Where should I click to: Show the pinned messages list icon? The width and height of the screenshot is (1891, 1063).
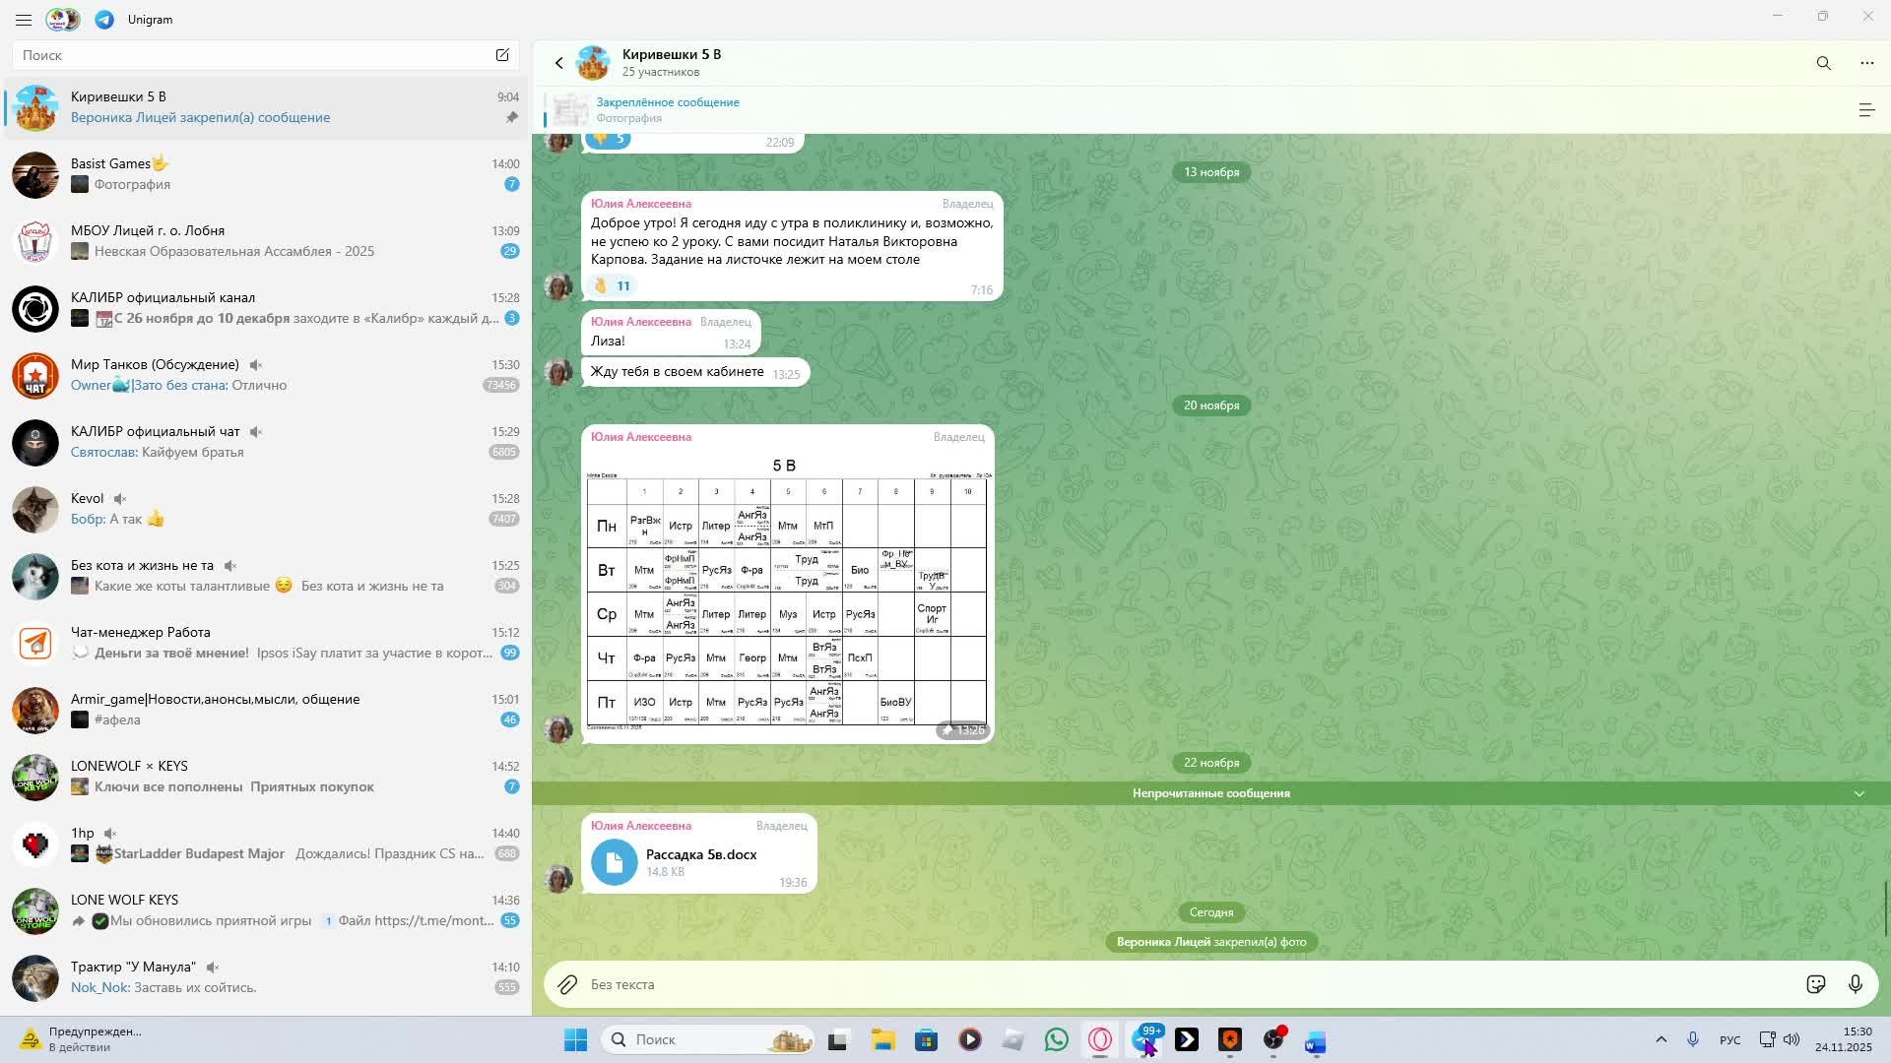coord(1865,110)
